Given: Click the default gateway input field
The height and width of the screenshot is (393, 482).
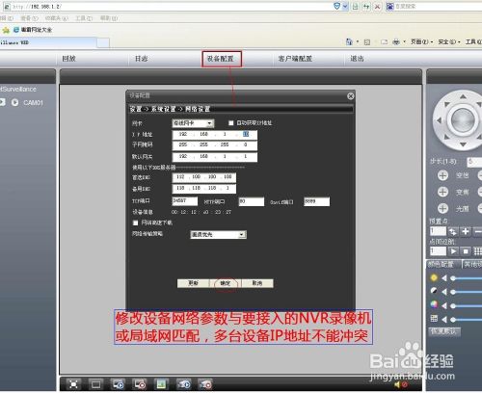Looking at the screenshot, I should [x=215, y=157].
